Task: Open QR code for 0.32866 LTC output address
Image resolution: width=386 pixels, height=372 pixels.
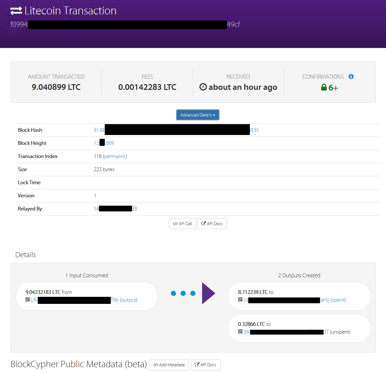Action: click(x=240, y=332)
